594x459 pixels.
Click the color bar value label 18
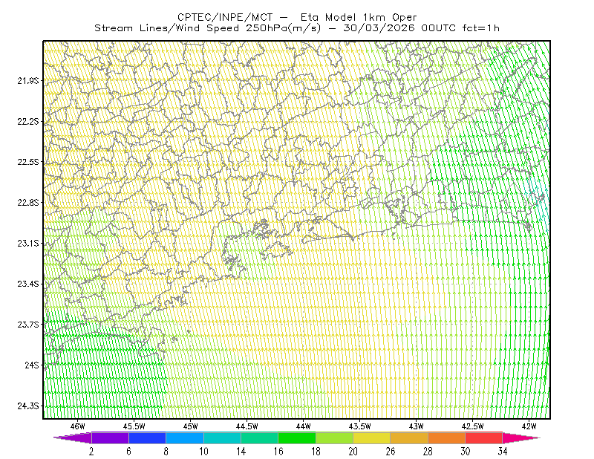click(316, 452)
